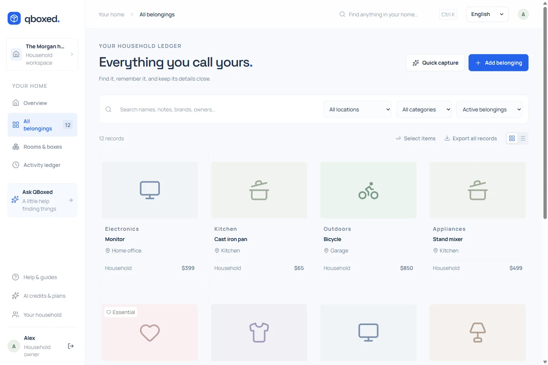Click the Essential badge on heart card
Image resolution: width=548 pixels, height=365 pixels.
121,312
